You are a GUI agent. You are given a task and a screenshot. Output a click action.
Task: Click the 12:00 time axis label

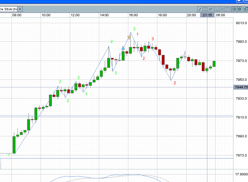[x=75, y=15]
